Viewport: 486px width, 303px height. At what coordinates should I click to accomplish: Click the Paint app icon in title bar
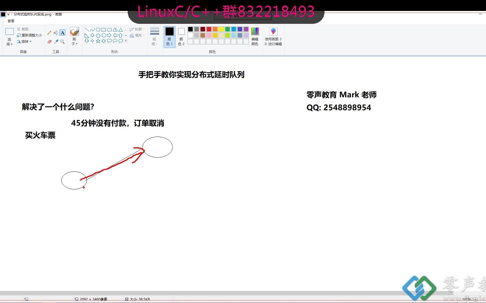[3, 14]
